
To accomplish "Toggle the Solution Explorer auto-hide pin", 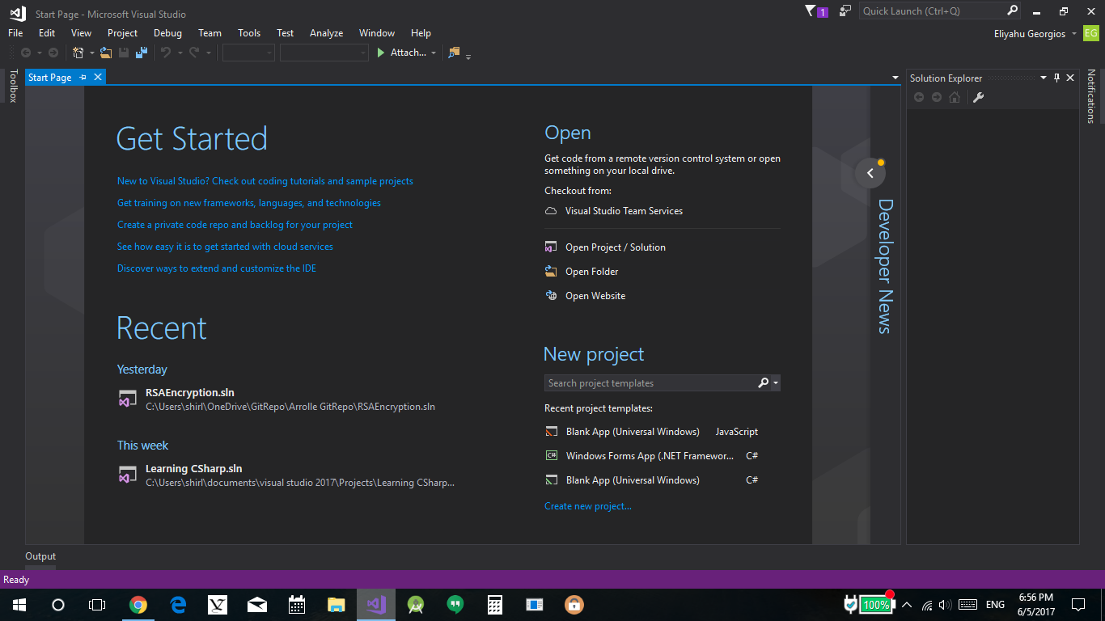I will 1056,78.
